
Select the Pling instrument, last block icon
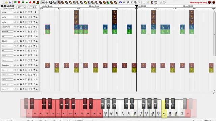tap(115, 2)
